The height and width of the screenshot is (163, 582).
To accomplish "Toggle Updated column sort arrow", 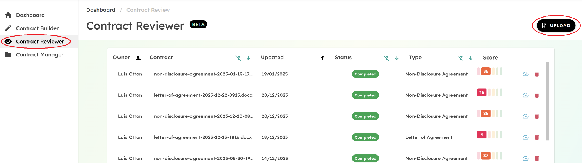I will tap(322, 58).
